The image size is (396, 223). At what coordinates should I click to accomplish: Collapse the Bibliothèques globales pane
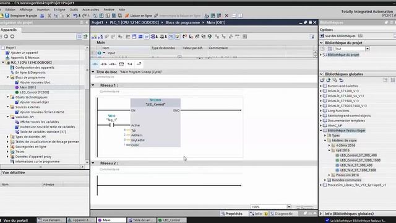tap(322, 74)
